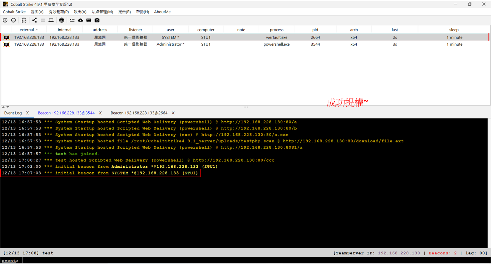The image size is (491, 264).
Task: Sort by the sleep column header
Action: click(454, 30)
